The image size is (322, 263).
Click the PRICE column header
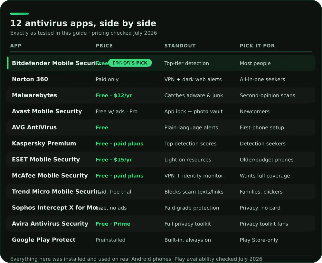pyautogui.click(x=104, y=46)
